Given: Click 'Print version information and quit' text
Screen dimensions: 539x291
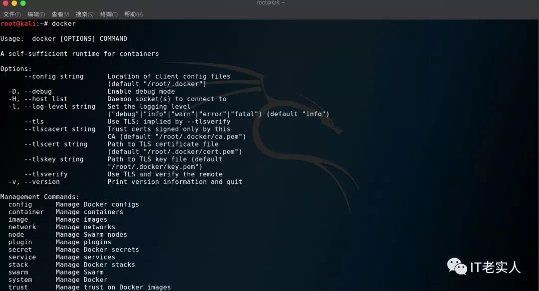Looking at the screenshot, I should tap(175, 182).
